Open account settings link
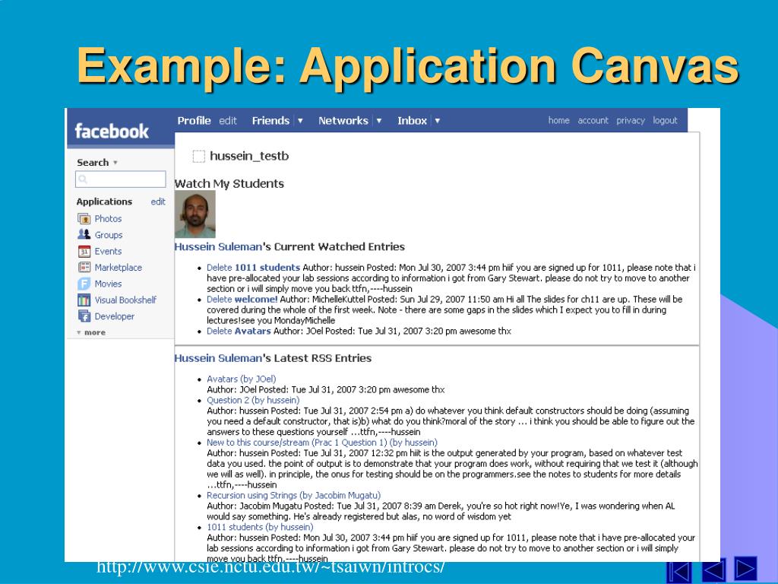The image size is (778, 584). [x=593, y=120]
